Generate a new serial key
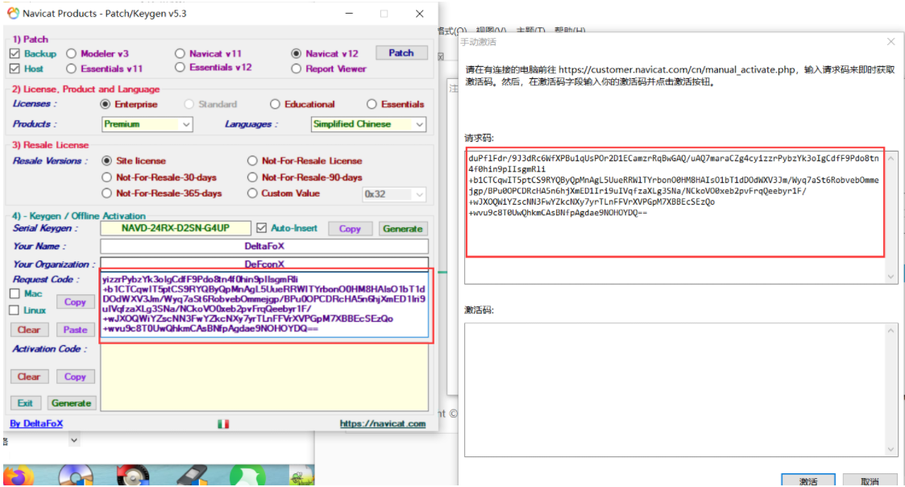The width and height of the screenshot is (905, 487). pos(403,229)
